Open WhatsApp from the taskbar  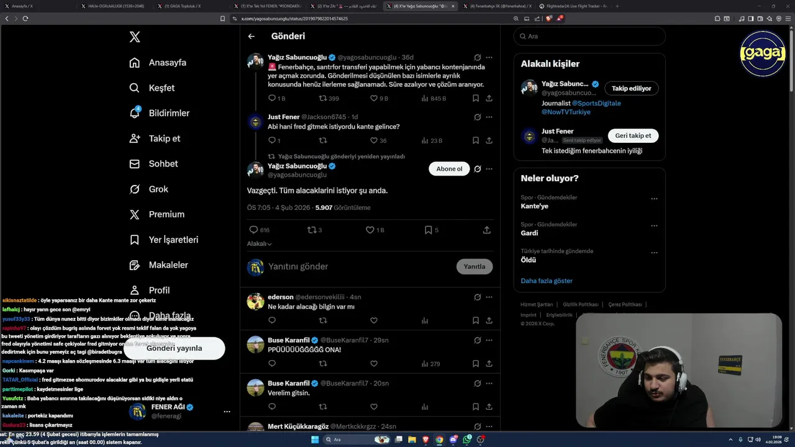(x=467, y=440)
